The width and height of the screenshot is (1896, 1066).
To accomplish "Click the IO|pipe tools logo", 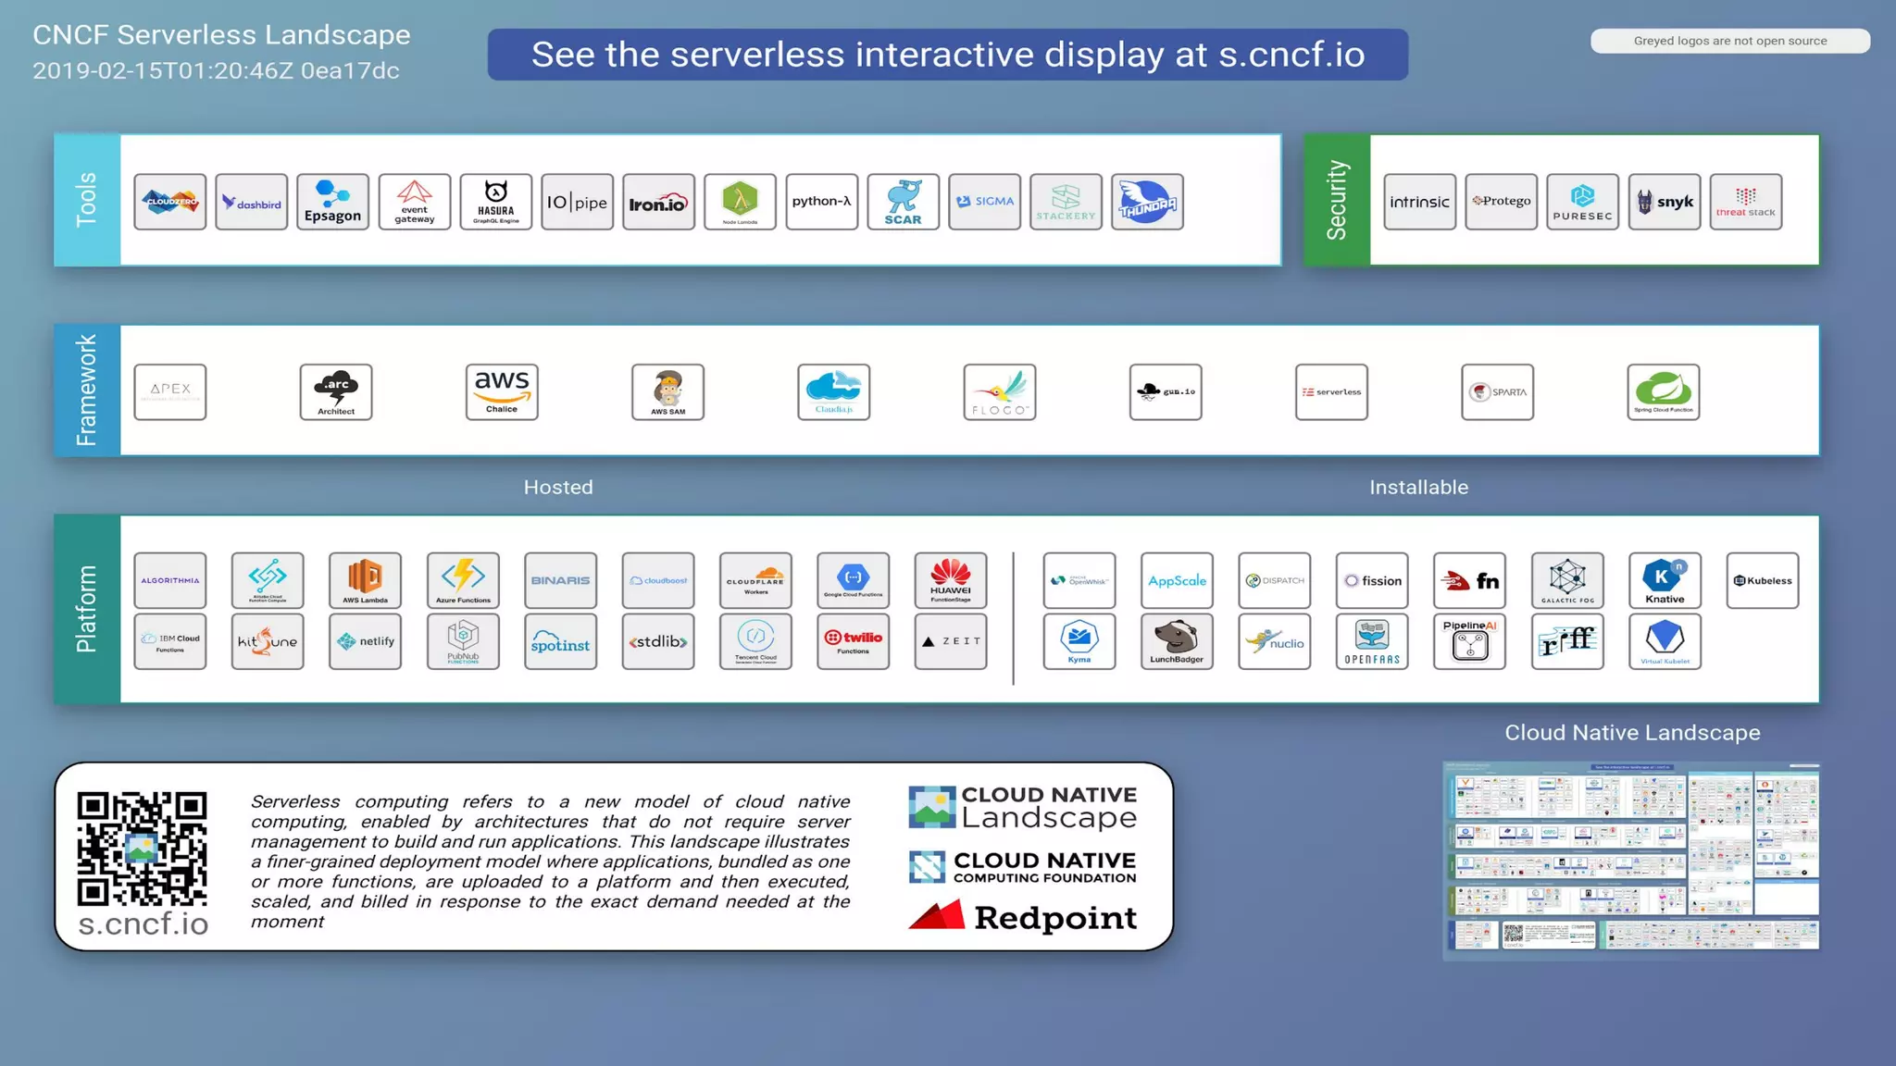I will (577, 202).
